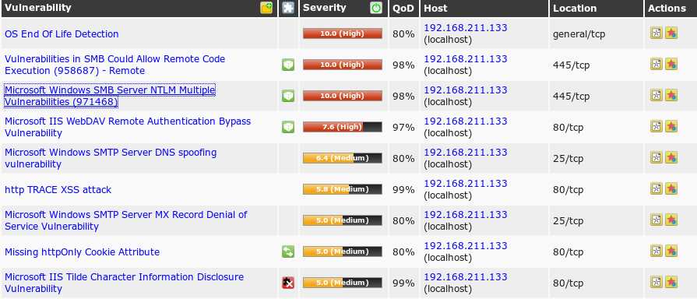Open Missing httpOnly Cookie Attribute result
Viewport: 697px width, 299px height.
[83, 252]
